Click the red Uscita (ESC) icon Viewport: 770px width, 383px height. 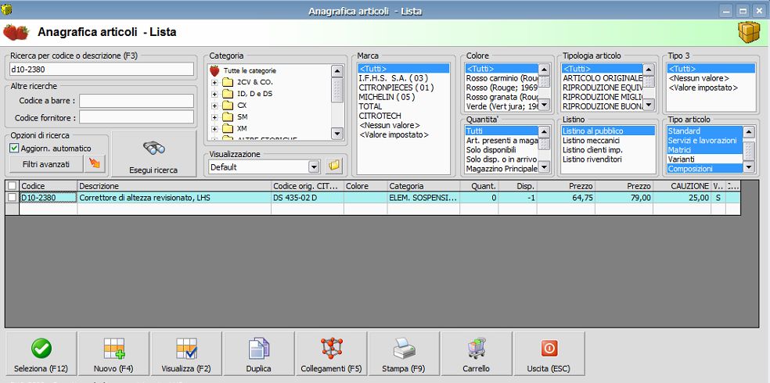tap(549, 349)
